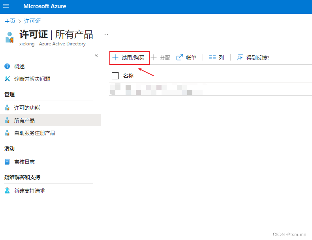Click the license page header icon
The height and width of the screenshot is (240, 312).
pyautogui.click(x=9, y=37)
